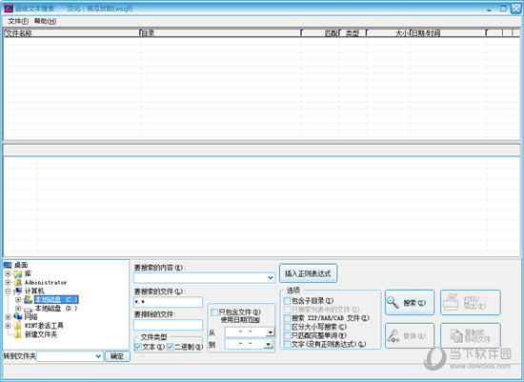Screen dimensions: 524x382
Task: Open the 帮助(H) menu
Action: [x=45, y=21]
